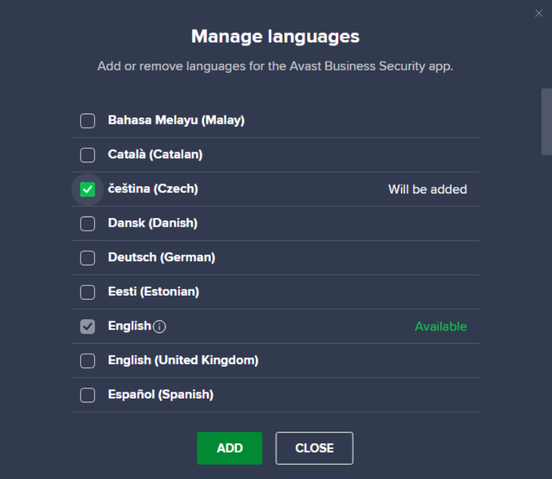
Task: Close the dialog with the X icon
Action: (x=538, y=14)
